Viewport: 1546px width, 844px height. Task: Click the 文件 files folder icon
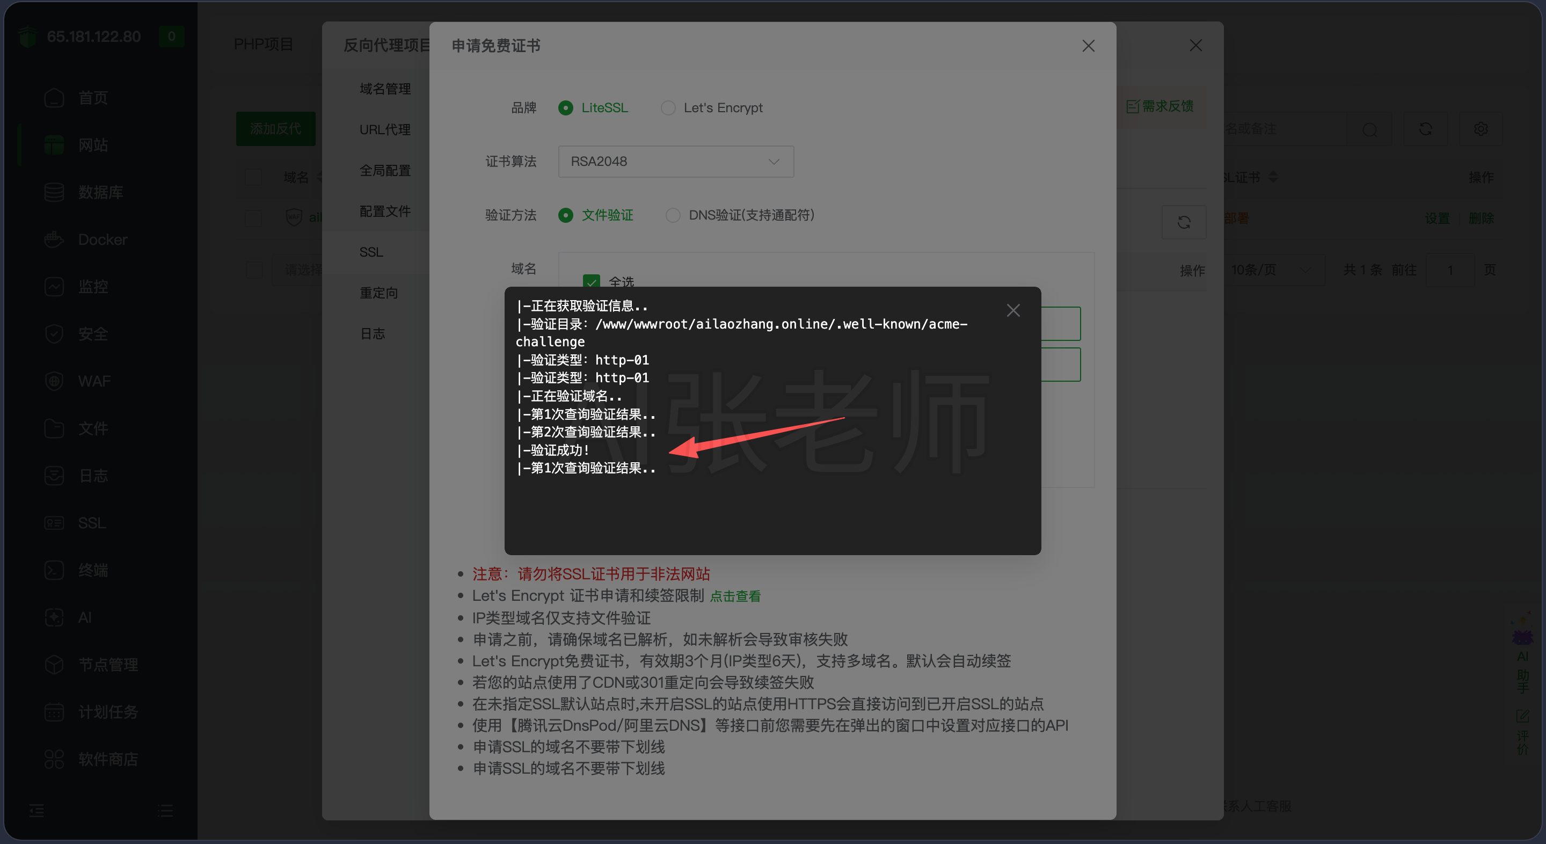pyautogui.click(x=54, y=428)
